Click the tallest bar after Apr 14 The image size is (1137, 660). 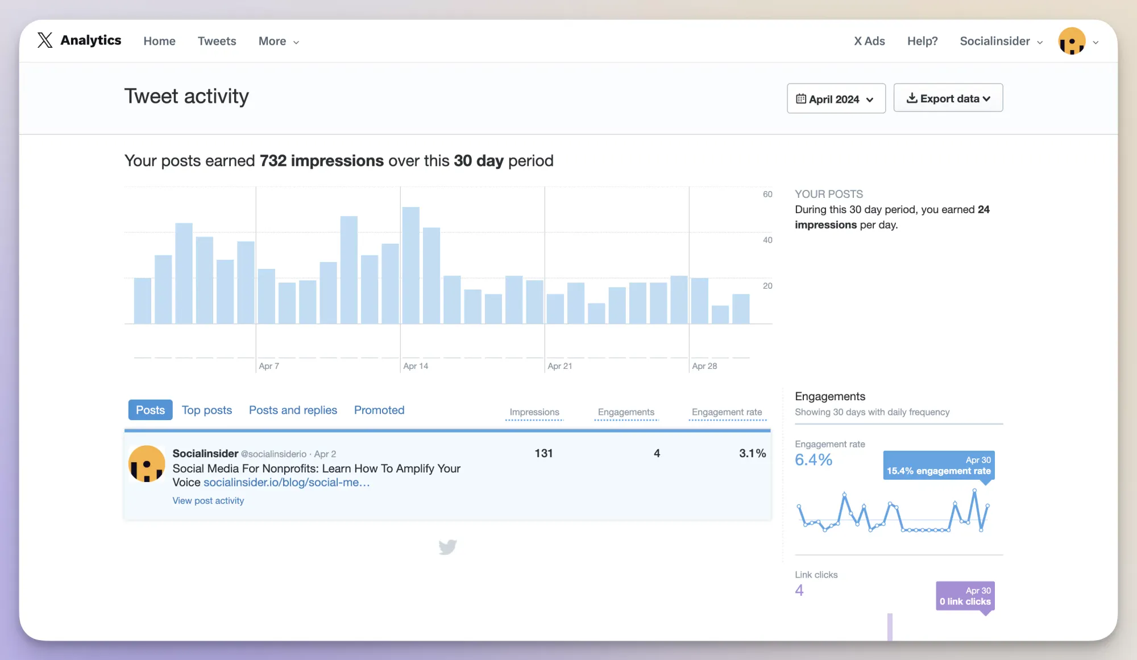(411, 265)
